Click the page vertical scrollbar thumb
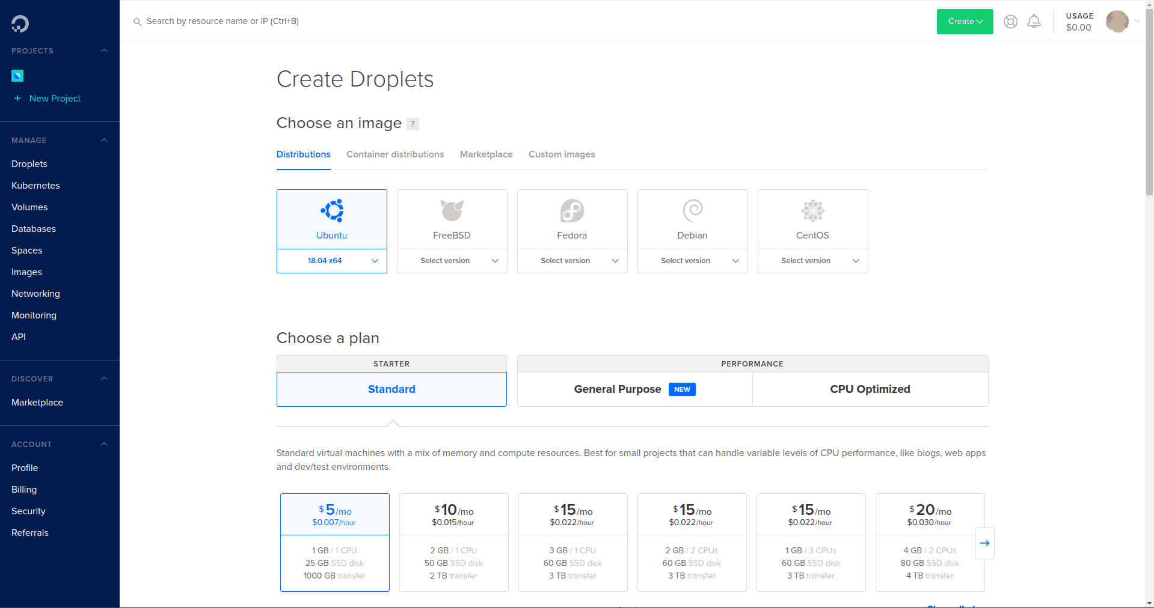The height and width of the screenshot is (608, 1154). (1149, 102)
